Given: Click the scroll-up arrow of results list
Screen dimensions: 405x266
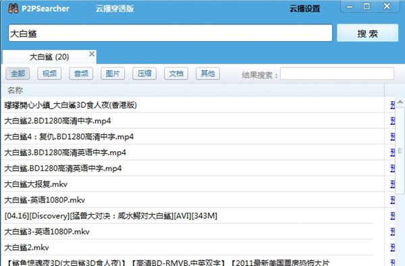Looking at the screenshot, I should pyautogui.click(x=400, y=102).
